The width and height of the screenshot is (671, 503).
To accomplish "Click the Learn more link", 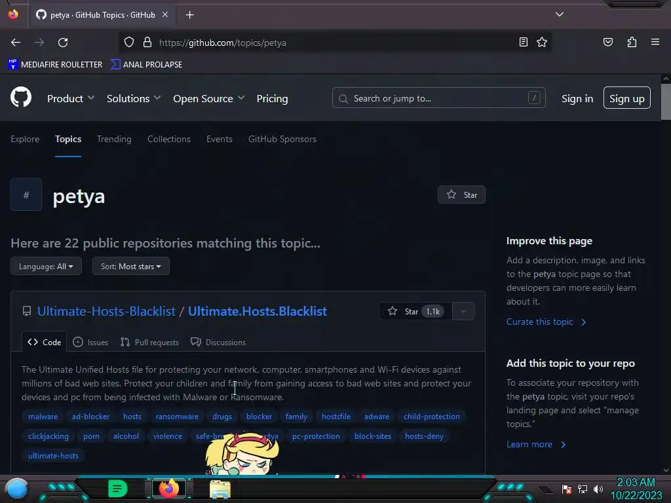I will click(x=536, y=445).
